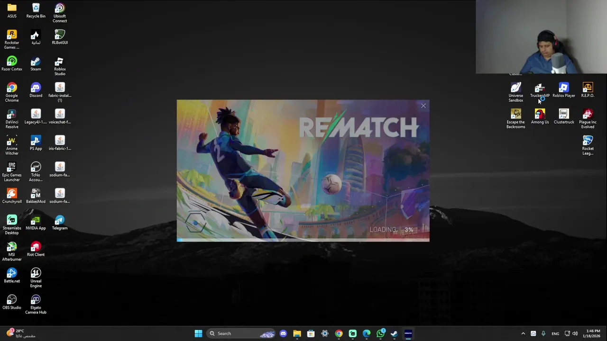Switch to the REMATCH taskbar item
607x341 pixels.
click(408, 333)
